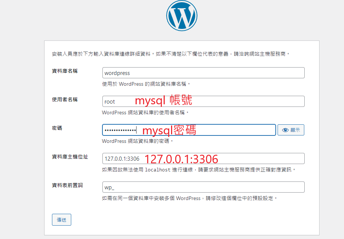This screenshot has width=344, height=239.
Task: Click help text 'WordPress 網站資料庫的密碼'
Action: tap(138, 141)
